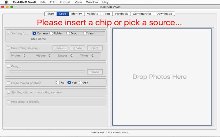Check the Preparing to identify box

click(x=9, y=102)
